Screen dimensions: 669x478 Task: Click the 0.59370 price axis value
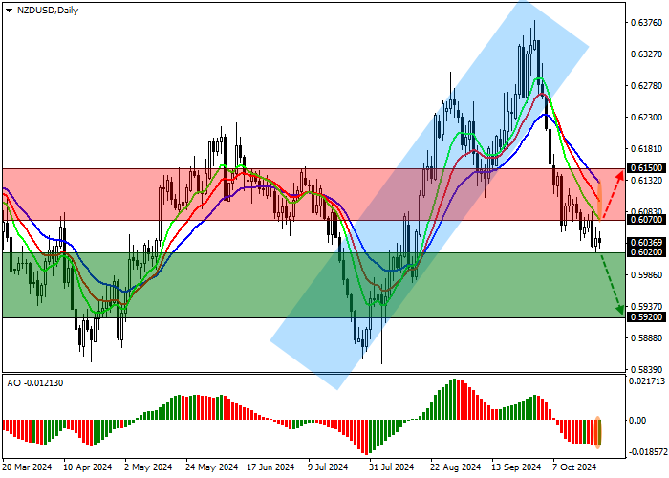(x=646, y=307)
